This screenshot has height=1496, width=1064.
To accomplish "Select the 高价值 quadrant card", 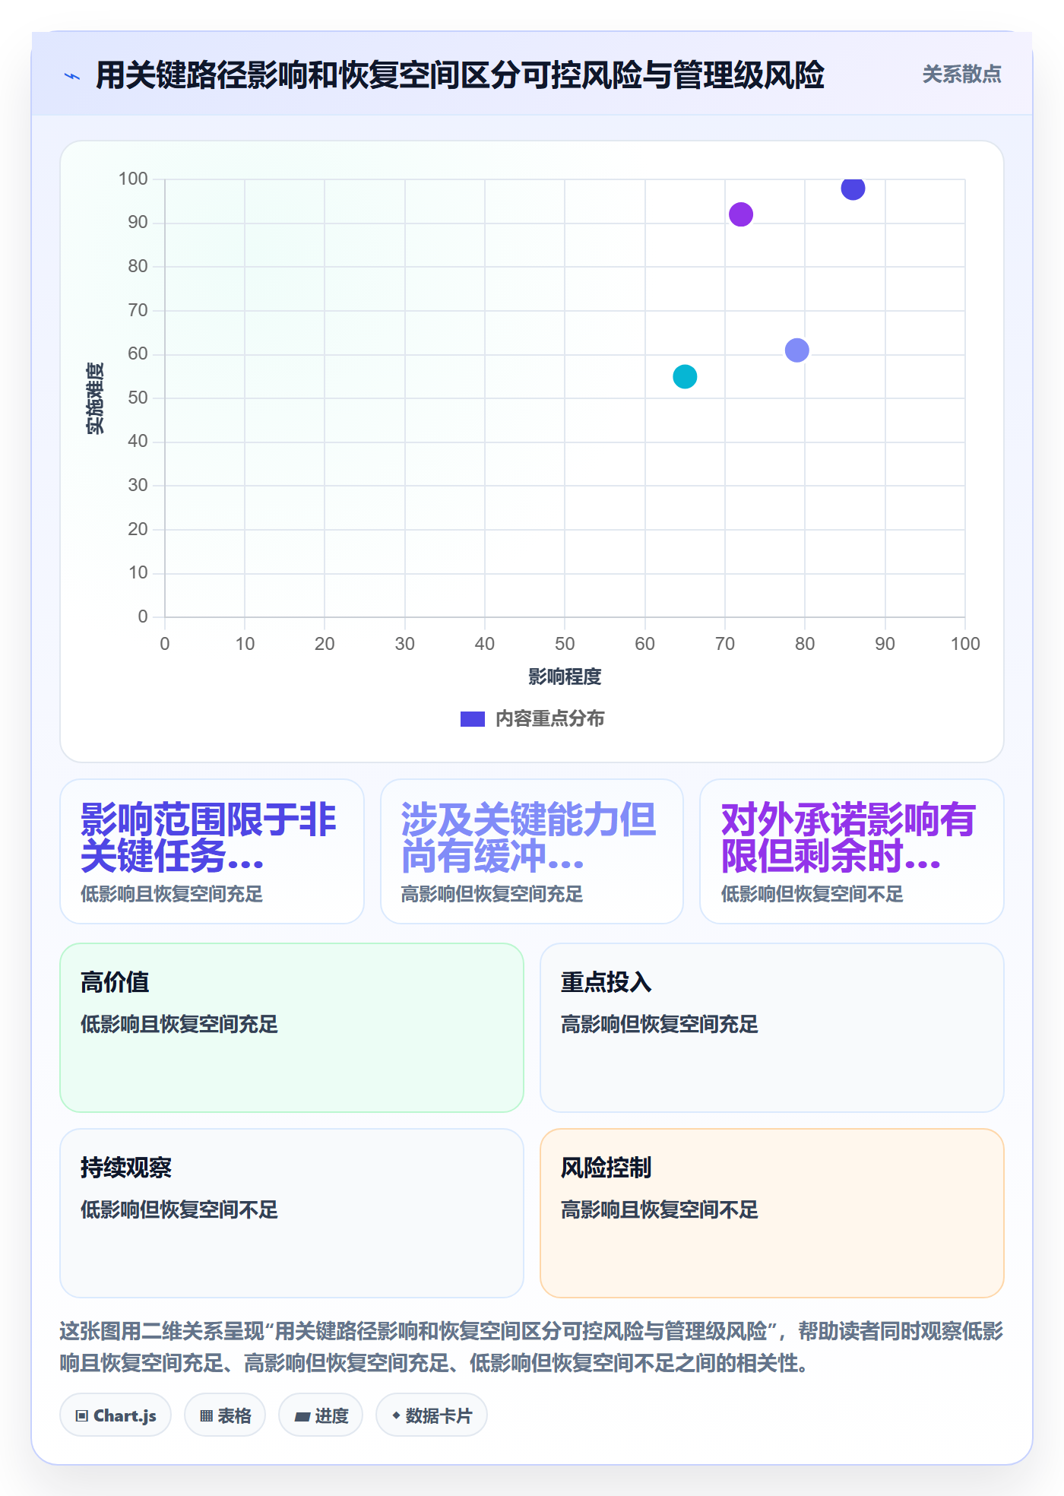I will (292, 1028).
